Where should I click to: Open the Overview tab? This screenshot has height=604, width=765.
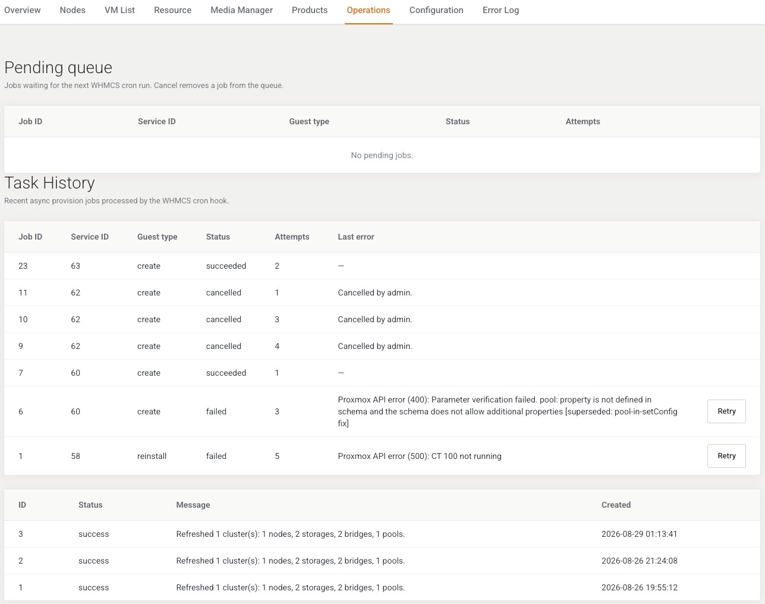[23, 10]
